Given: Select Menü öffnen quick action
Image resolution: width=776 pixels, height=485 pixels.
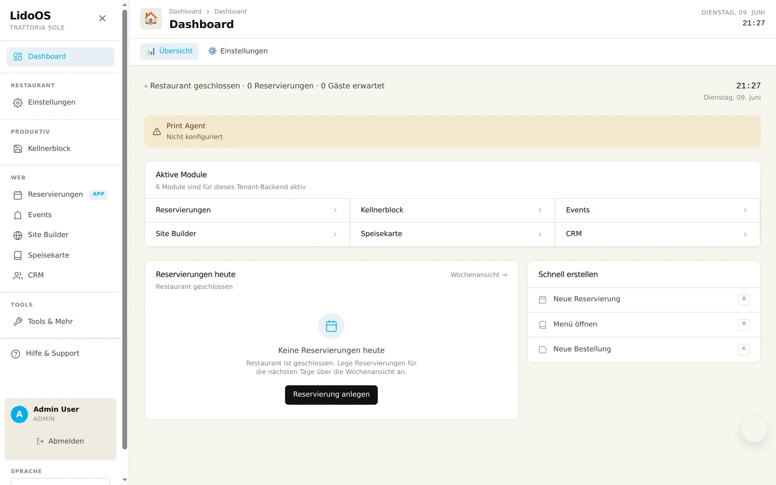Looking at the screenshot, I should (x=644, y=324).
